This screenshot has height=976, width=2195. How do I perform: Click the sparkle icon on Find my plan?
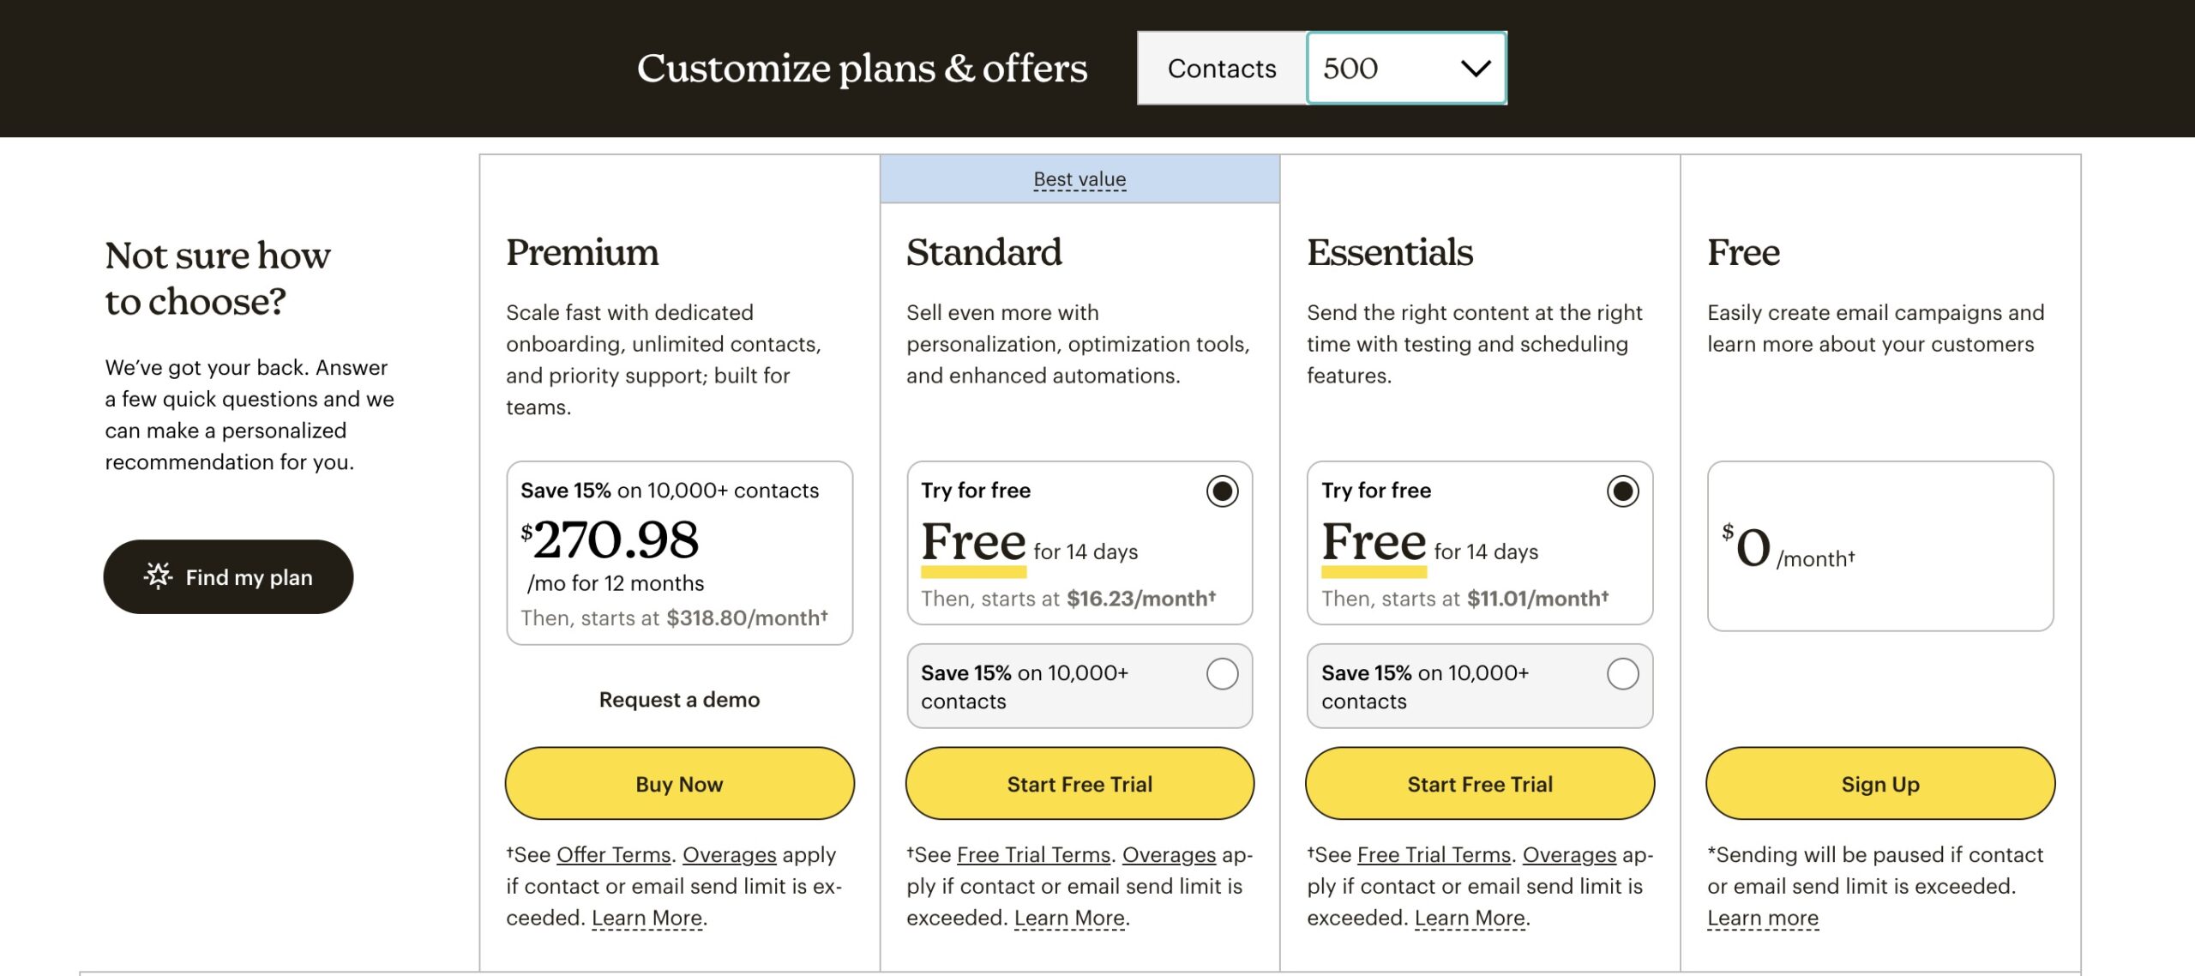(158, 576)
